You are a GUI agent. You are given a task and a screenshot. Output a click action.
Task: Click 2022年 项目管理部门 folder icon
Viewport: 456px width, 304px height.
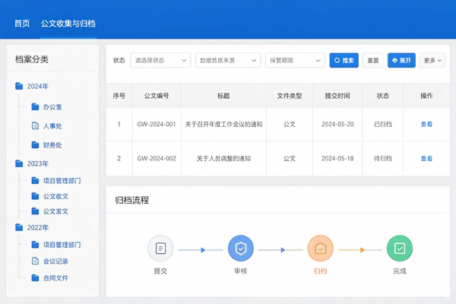coord(35,245)
